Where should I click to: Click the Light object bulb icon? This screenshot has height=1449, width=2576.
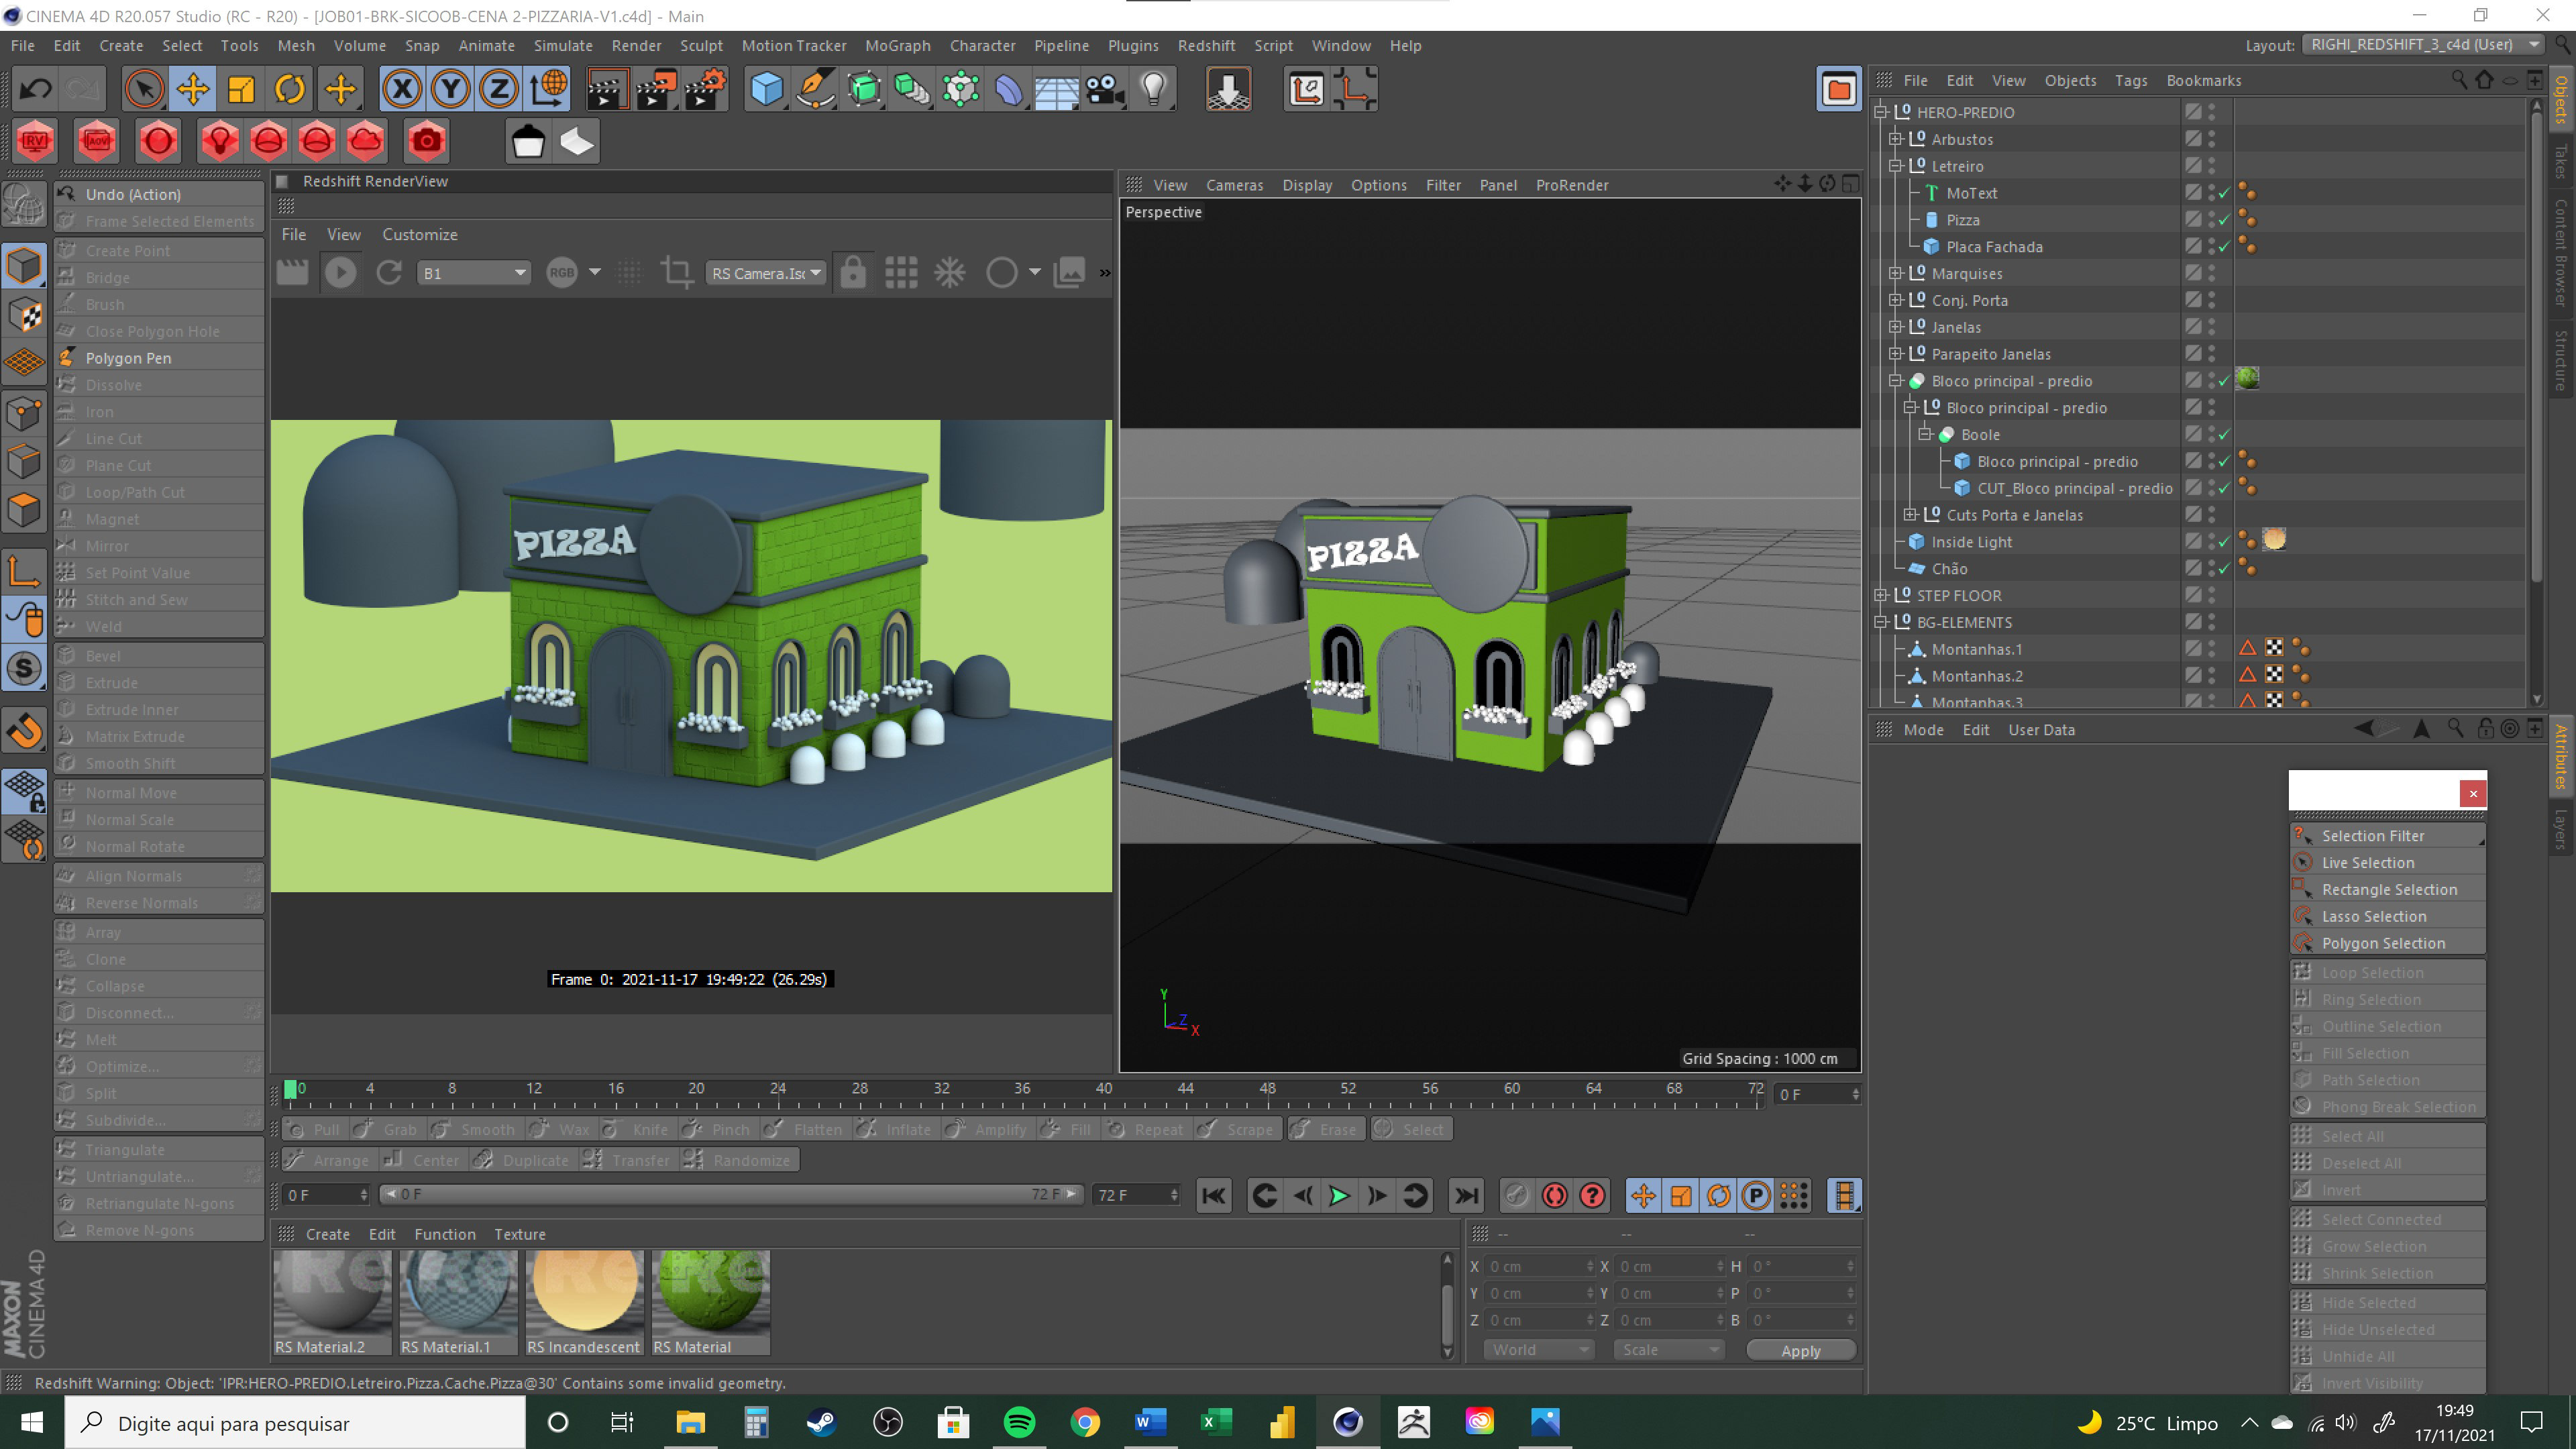[x=1154, y=89]
